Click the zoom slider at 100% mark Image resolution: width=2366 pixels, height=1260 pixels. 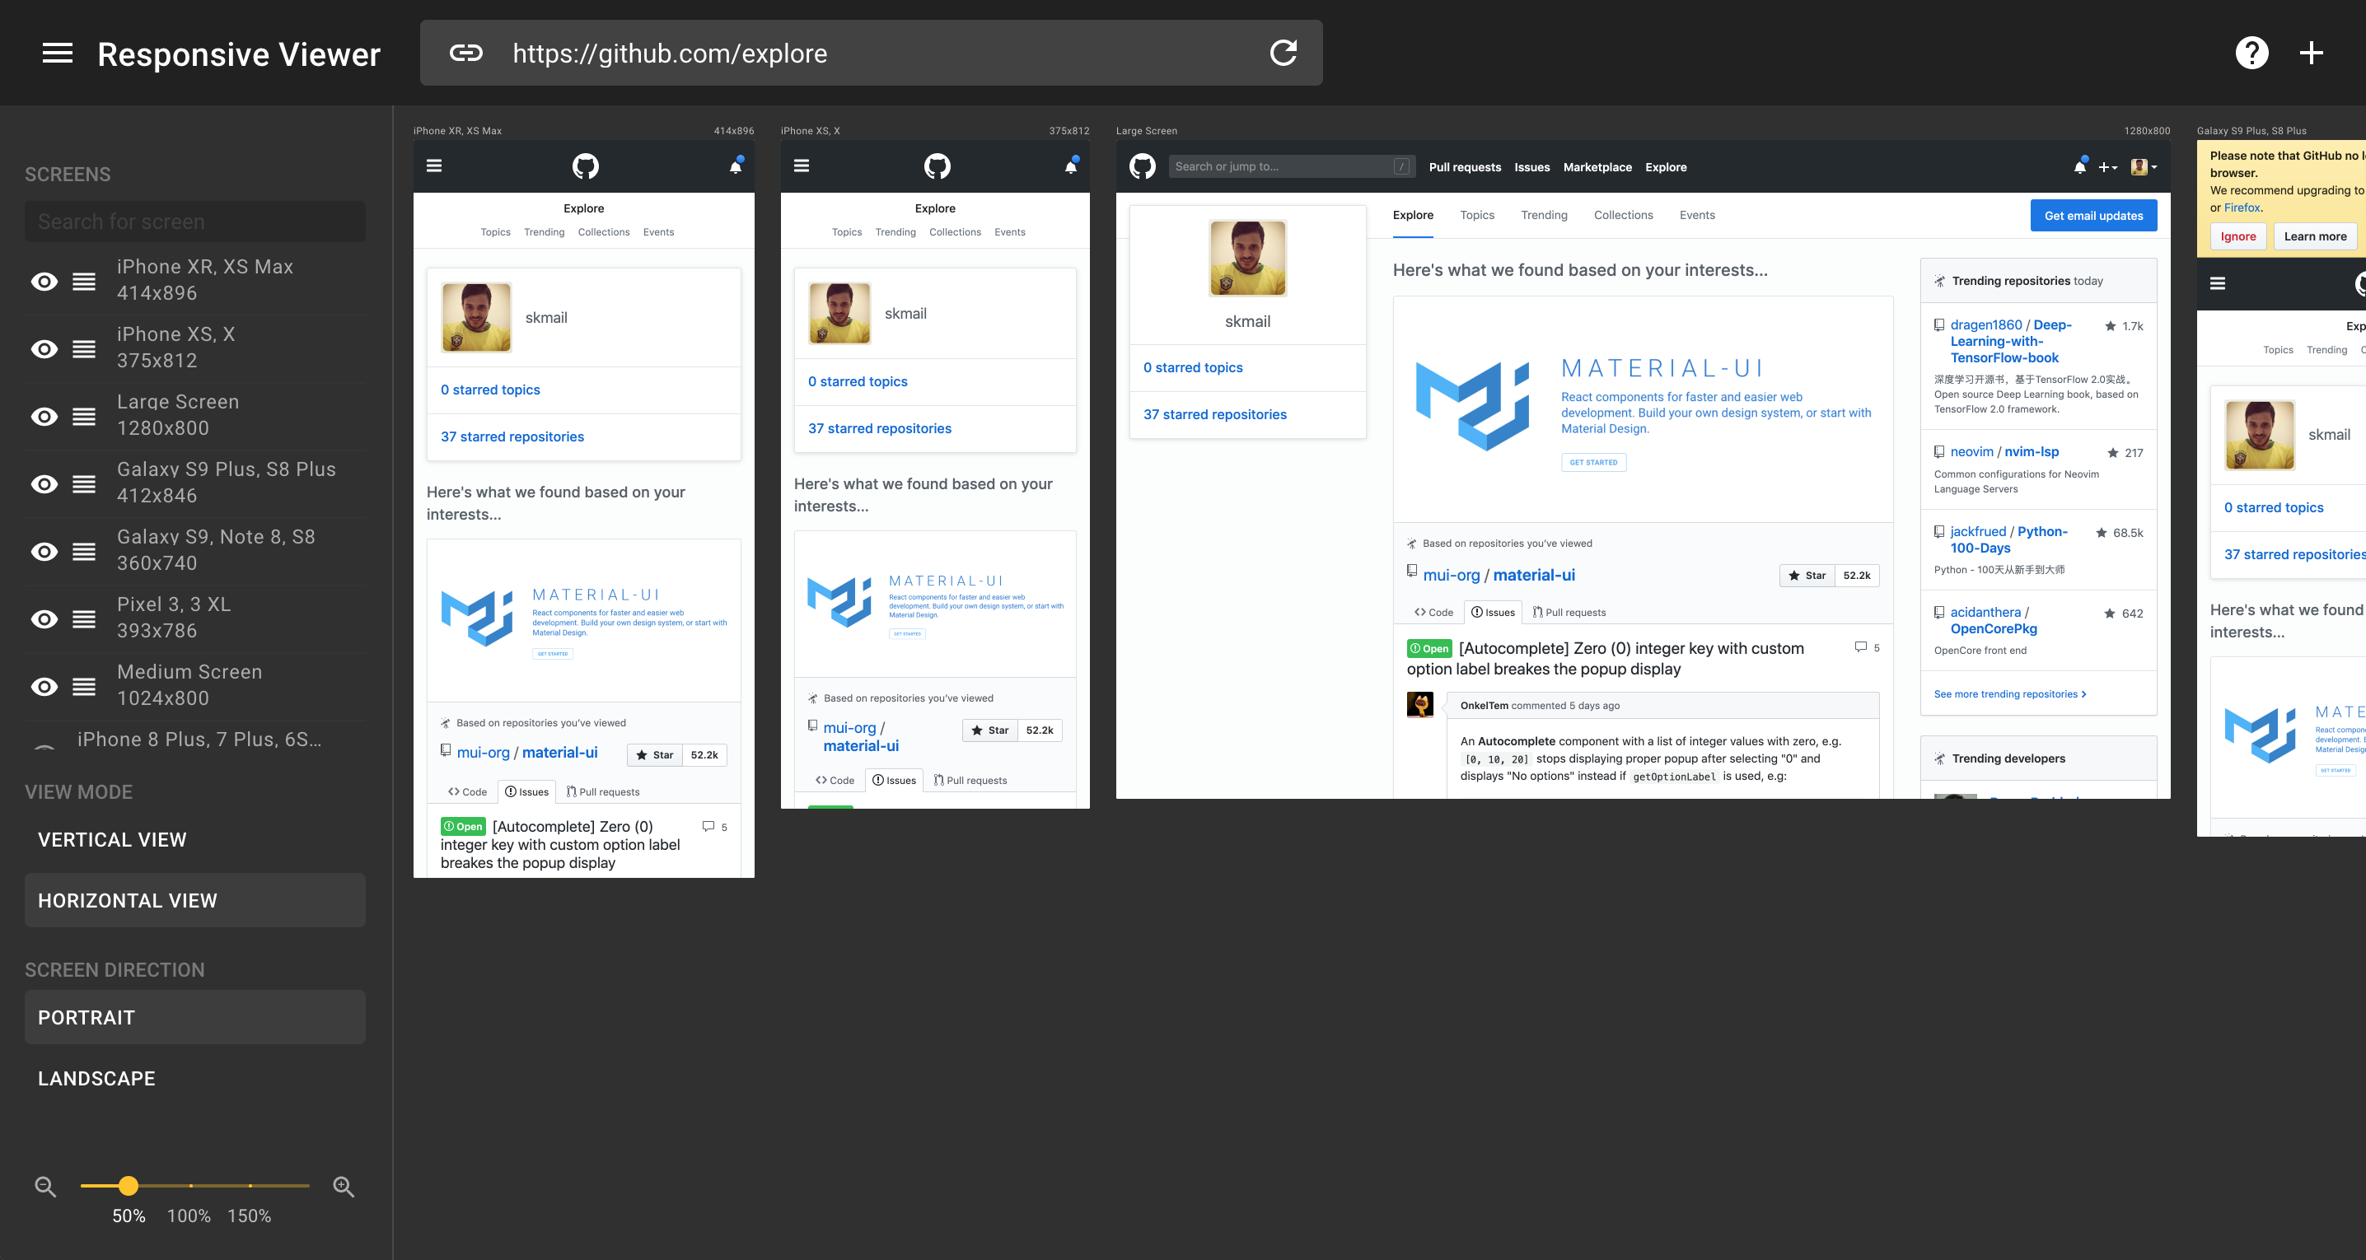pos(190,1186)
